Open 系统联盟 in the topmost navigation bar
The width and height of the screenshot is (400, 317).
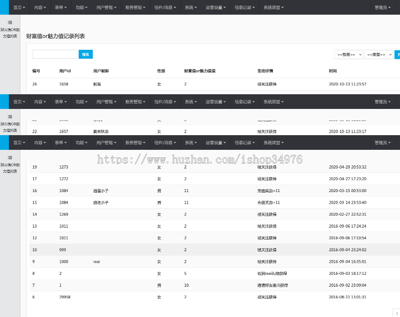click(273, 8)
